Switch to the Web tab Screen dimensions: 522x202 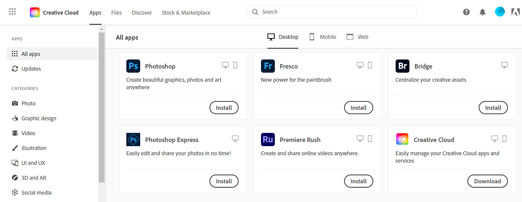pyautogui.click(x=357, y=37)
